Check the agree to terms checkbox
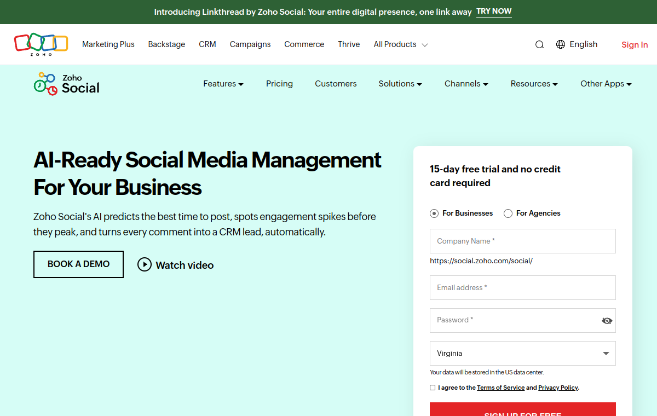Image resolution: width=657 pixels, height=416 pixels. click(x=433, y=388)
